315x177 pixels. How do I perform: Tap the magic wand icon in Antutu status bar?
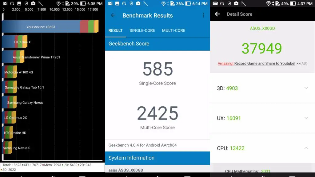244,3
